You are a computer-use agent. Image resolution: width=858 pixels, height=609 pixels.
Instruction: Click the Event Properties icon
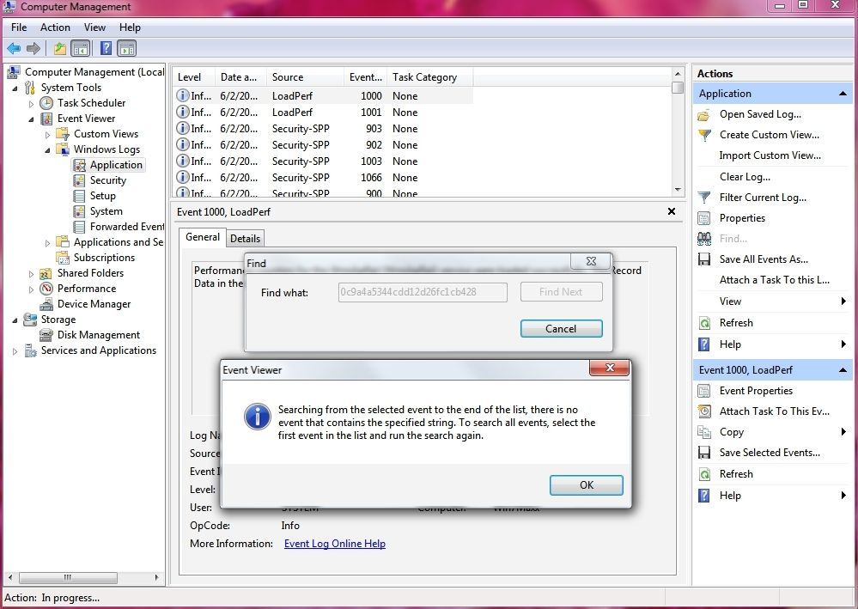(x=704, y=391)
